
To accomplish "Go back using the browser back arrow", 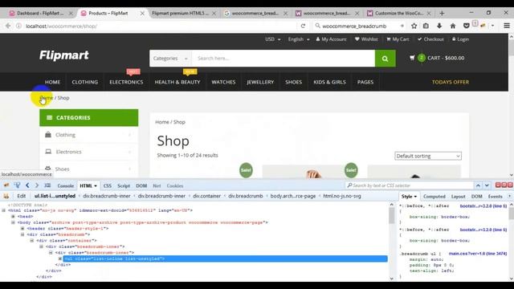I will [8, 26].
